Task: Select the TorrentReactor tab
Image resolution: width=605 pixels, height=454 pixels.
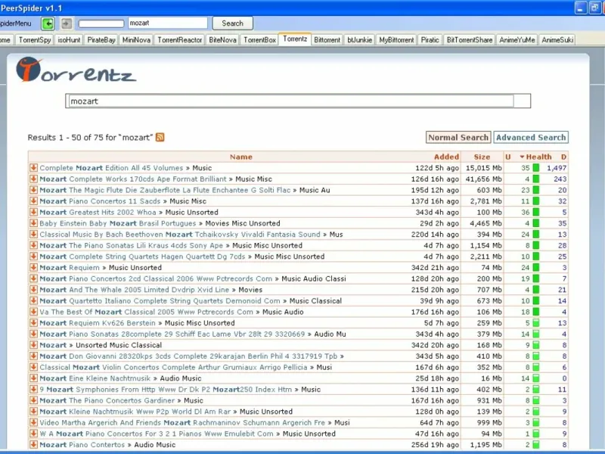Action: (180, 40)
